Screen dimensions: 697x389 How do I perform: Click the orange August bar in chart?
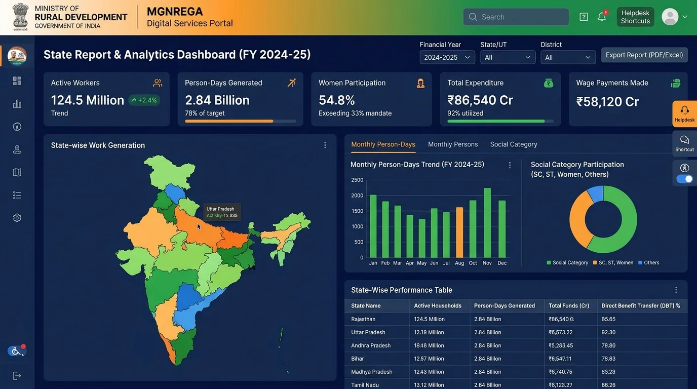[459, 232]
